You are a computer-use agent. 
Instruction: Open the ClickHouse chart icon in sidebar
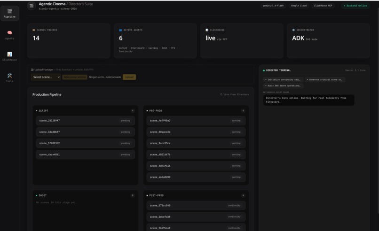pos(9,54)
